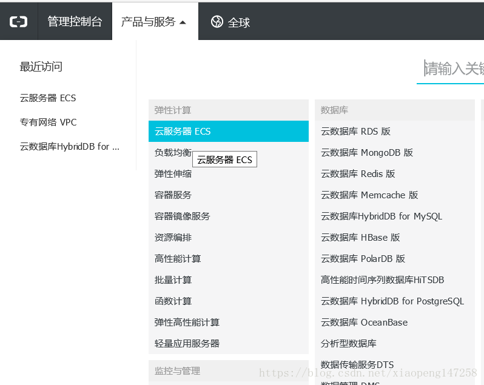Open the 管理控制台 tab

click(x=75, y=22)
